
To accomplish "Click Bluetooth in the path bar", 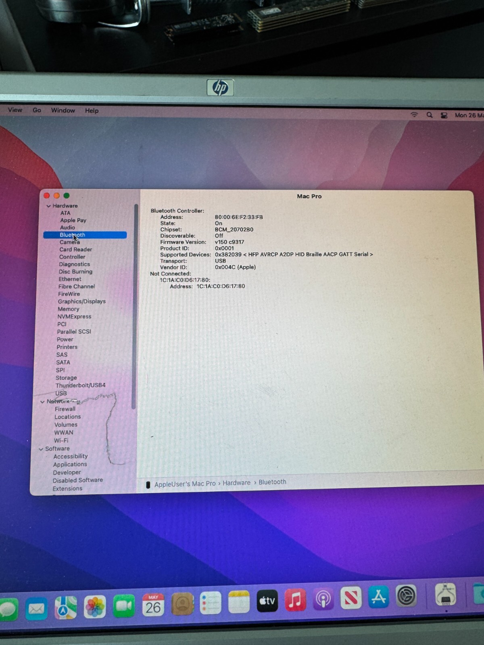I will click(272, 482).
